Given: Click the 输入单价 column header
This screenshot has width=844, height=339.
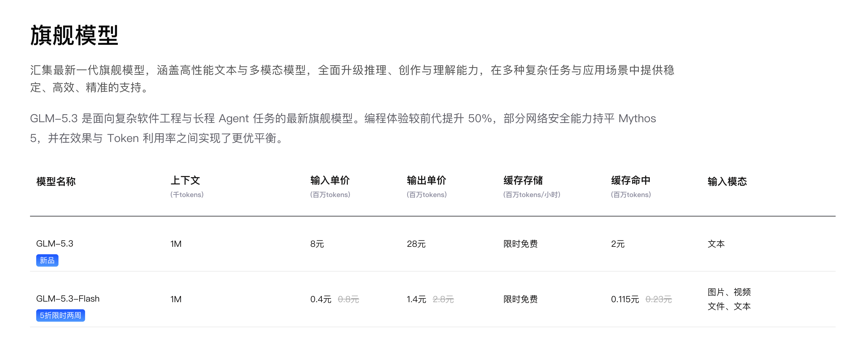Looking at the screenshot, I should tap(330, 180).
